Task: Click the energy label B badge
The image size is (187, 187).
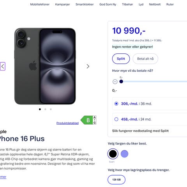Action: pyautogui.click(x=88, y=120)
